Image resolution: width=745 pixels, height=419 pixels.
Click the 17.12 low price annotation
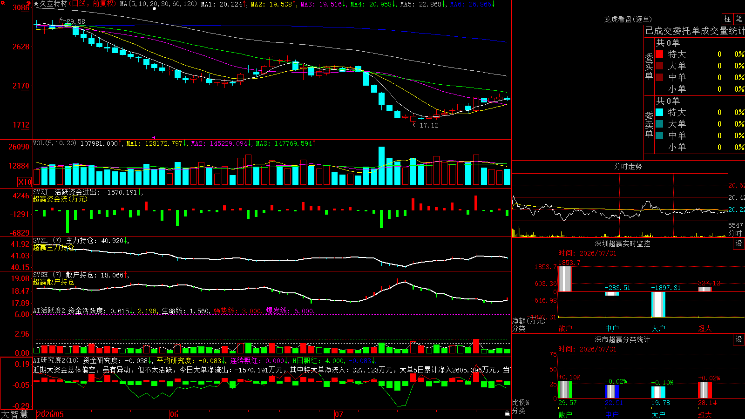click(x=429, y=125)
